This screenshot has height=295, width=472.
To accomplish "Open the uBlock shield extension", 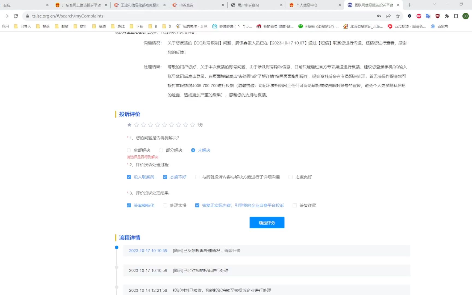I will [437, 16].
